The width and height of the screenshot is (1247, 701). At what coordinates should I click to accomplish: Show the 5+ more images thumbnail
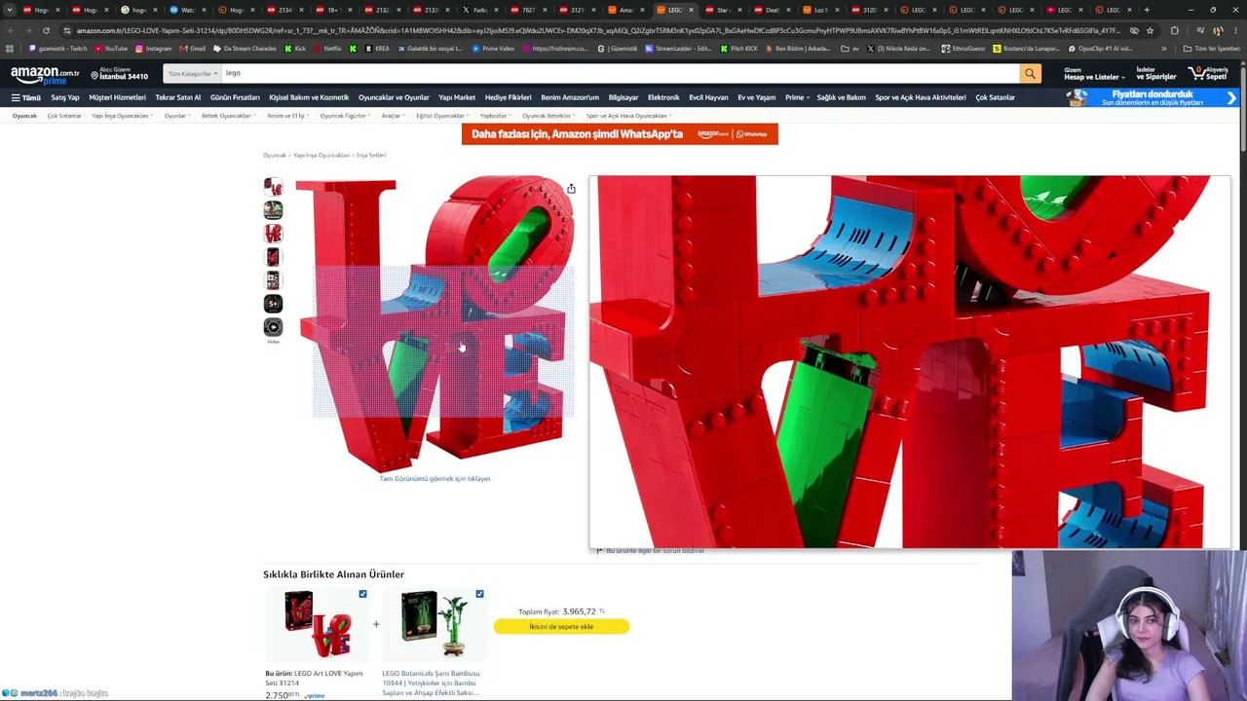(x=273, y=304)
